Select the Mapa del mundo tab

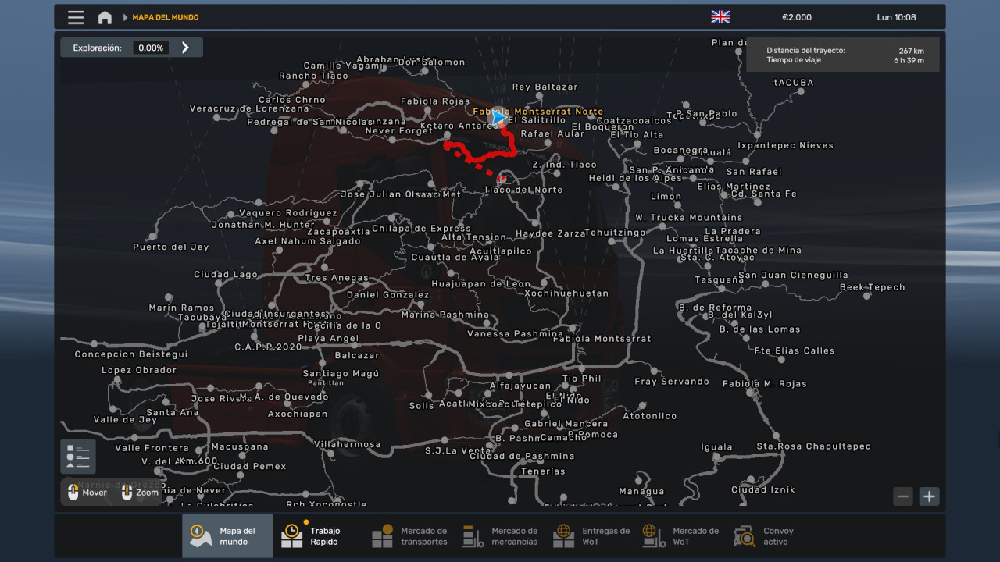(x=227, y=536)
